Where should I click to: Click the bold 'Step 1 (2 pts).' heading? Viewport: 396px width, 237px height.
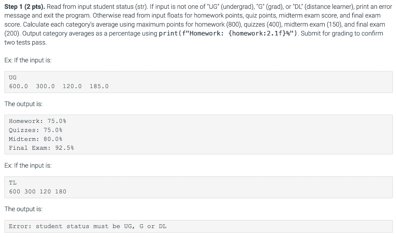point(24,7)
